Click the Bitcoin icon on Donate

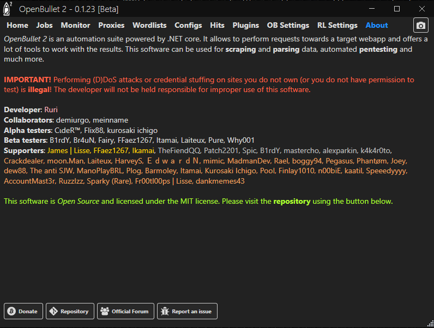click(x=11, y=312)
